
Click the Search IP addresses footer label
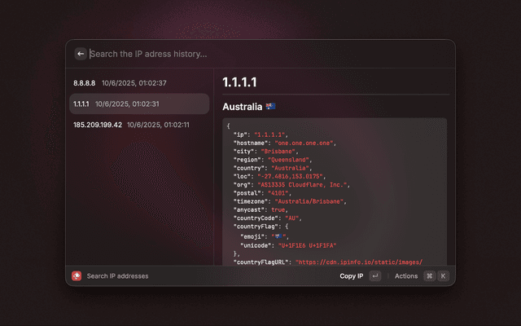click(x=117, y=276)
